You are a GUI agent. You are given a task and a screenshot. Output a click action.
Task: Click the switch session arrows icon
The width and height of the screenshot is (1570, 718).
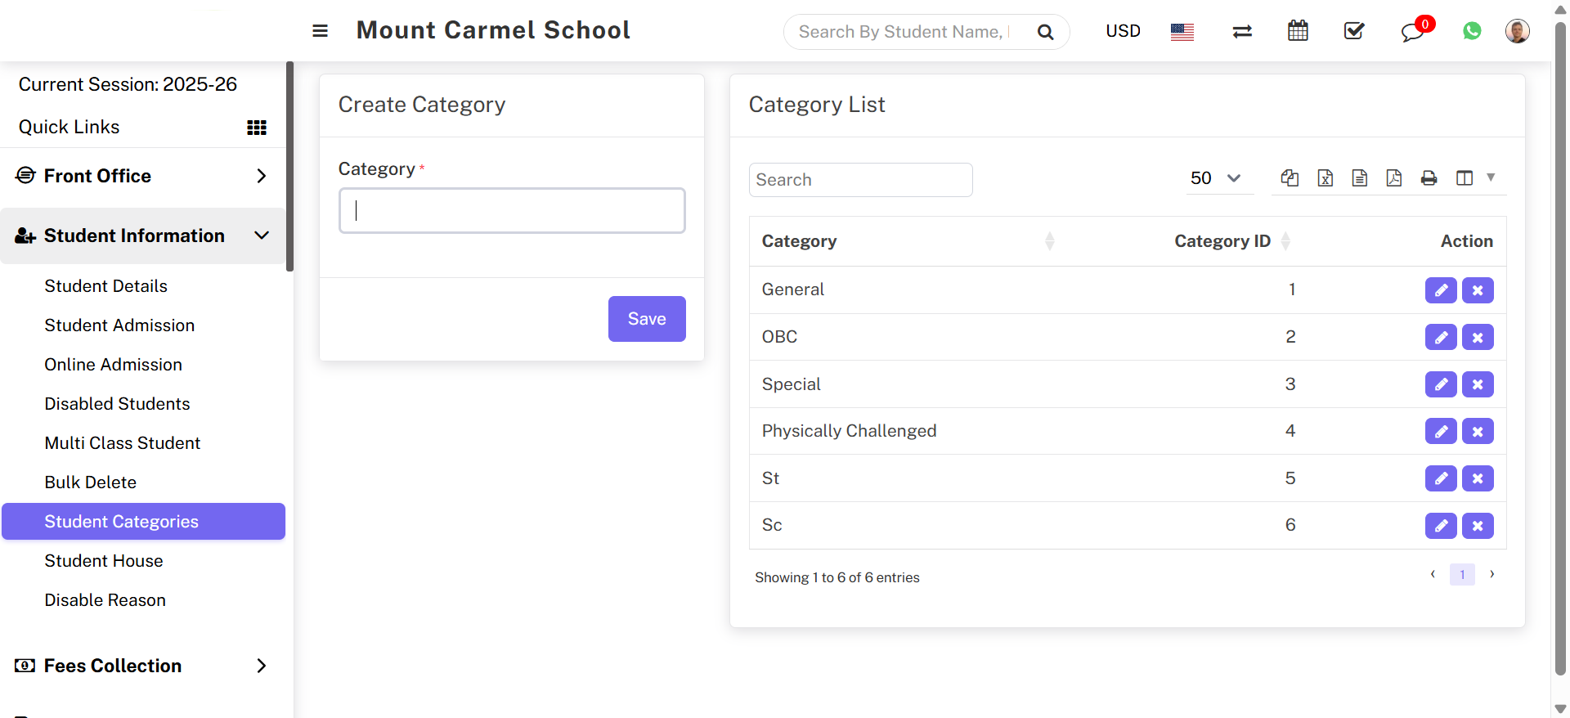[x=1242, y=31]
